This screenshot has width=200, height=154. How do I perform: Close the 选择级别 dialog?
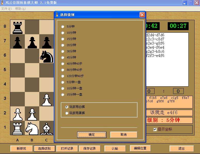pos(142,15)
